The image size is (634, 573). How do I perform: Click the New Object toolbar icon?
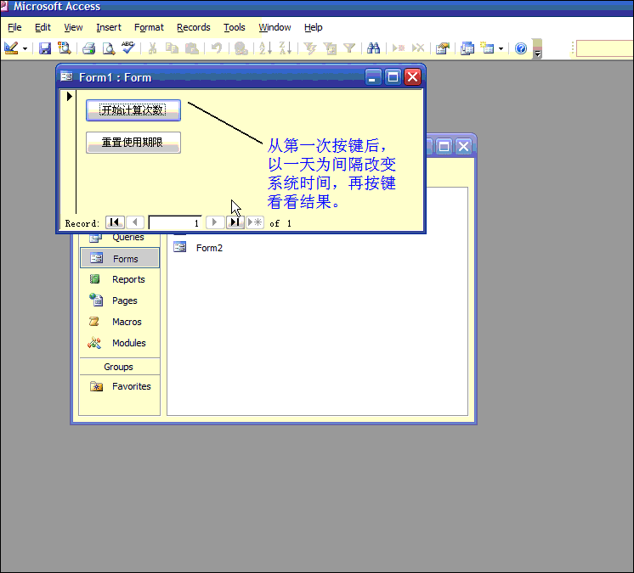point(487,48)
